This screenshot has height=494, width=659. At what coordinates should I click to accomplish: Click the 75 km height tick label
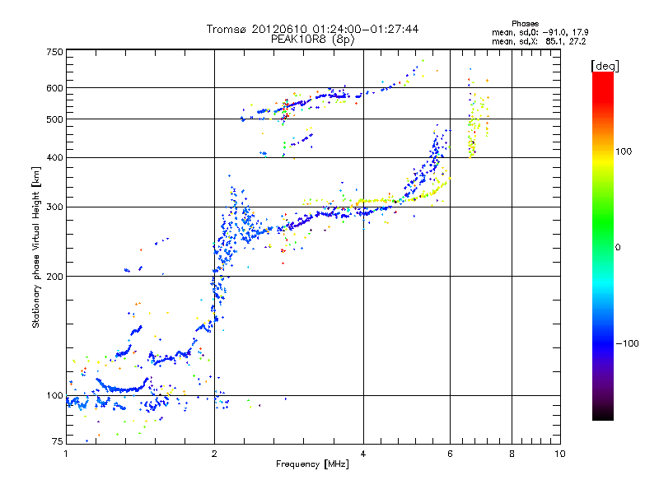point(58,441)
